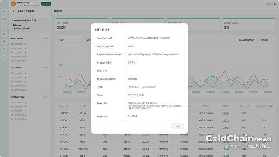Open the bar chart statistics icon

tap(4, 34)
